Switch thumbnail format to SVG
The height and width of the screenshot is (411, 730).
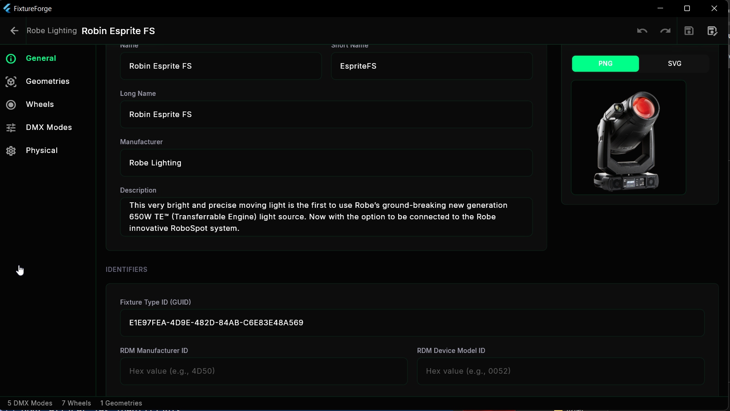(x=674, y=64)
